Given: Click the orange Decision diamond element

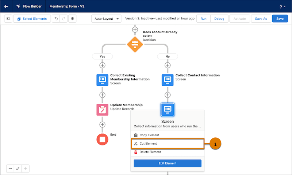Looking at the screenshot, I should point(135,44).
